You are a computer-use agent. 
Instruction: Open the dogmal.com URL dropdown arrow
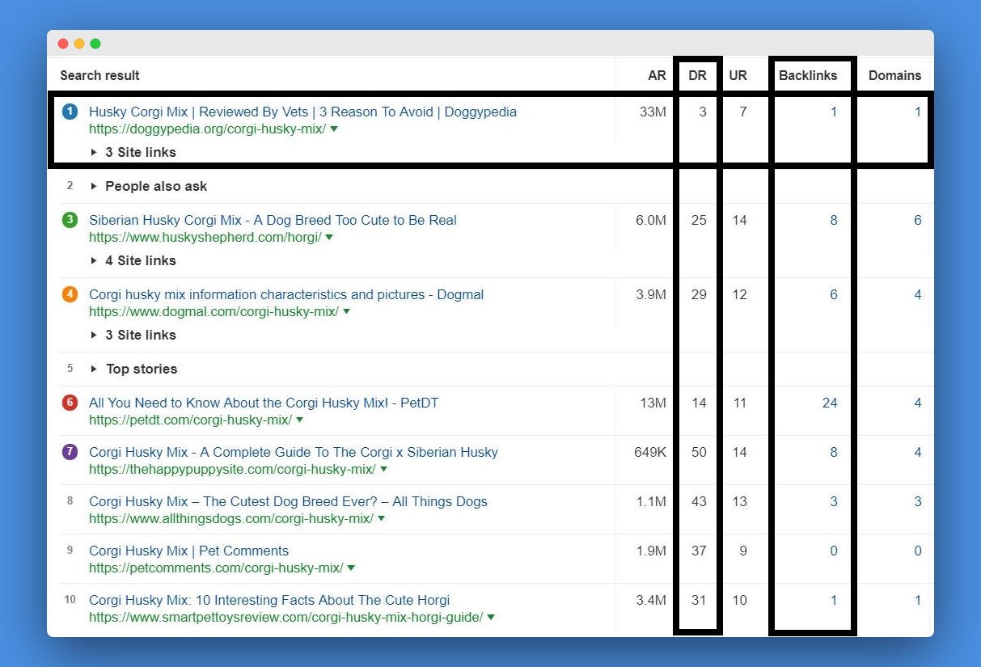click(x=347, y=312)
